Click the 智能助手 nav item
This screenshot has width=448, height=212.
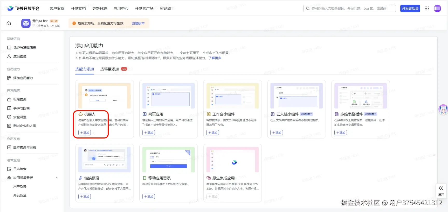coord(167,9)
